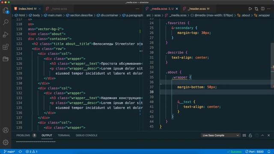Viewport: 274px width, 154px height.
Task: Open the Live Sass Compile output channel dropdown
Action: tap(220, 136)
